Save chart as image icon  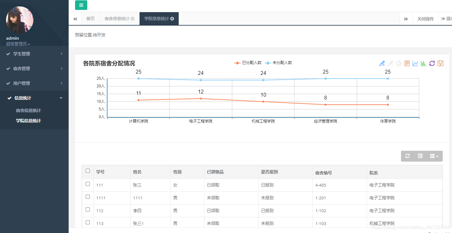[440, 63]
